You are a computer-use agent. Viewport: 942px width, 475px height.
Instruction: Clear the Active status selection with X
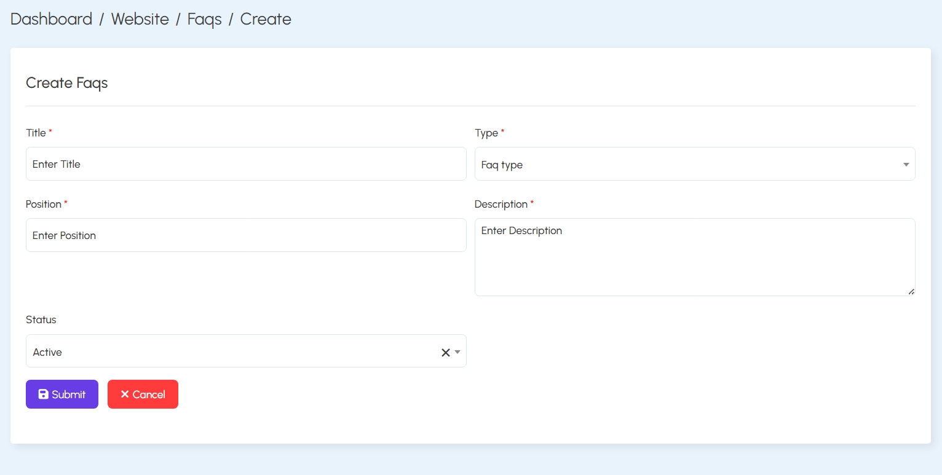coord(446,353)
